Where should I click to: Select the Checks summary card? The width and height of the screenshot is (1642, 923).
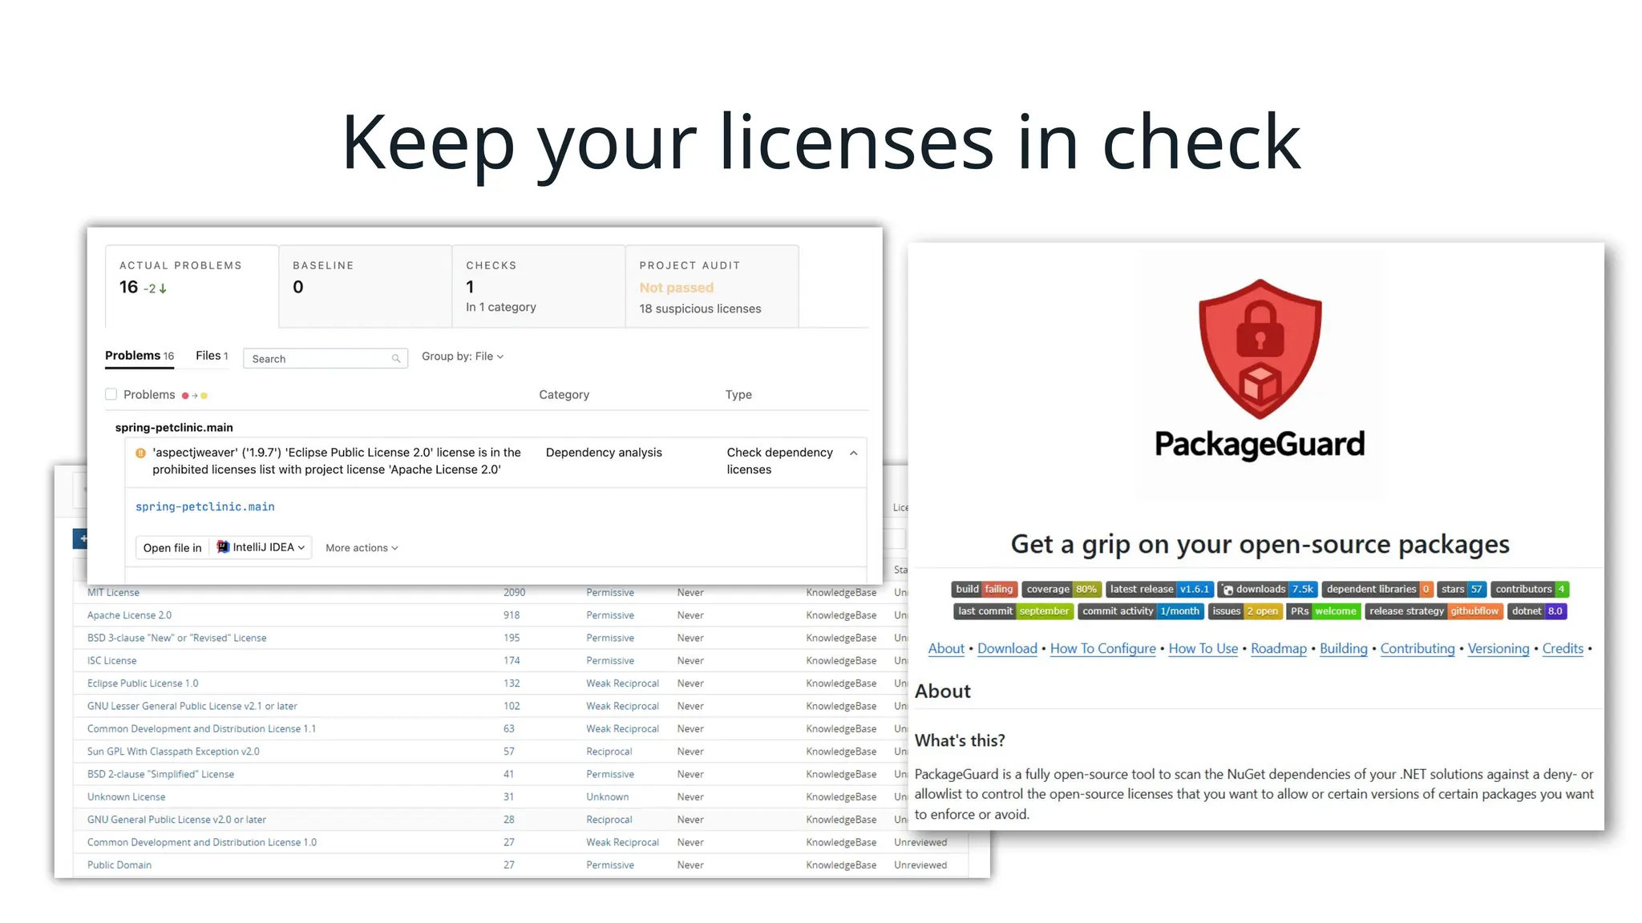click(539, 286)
